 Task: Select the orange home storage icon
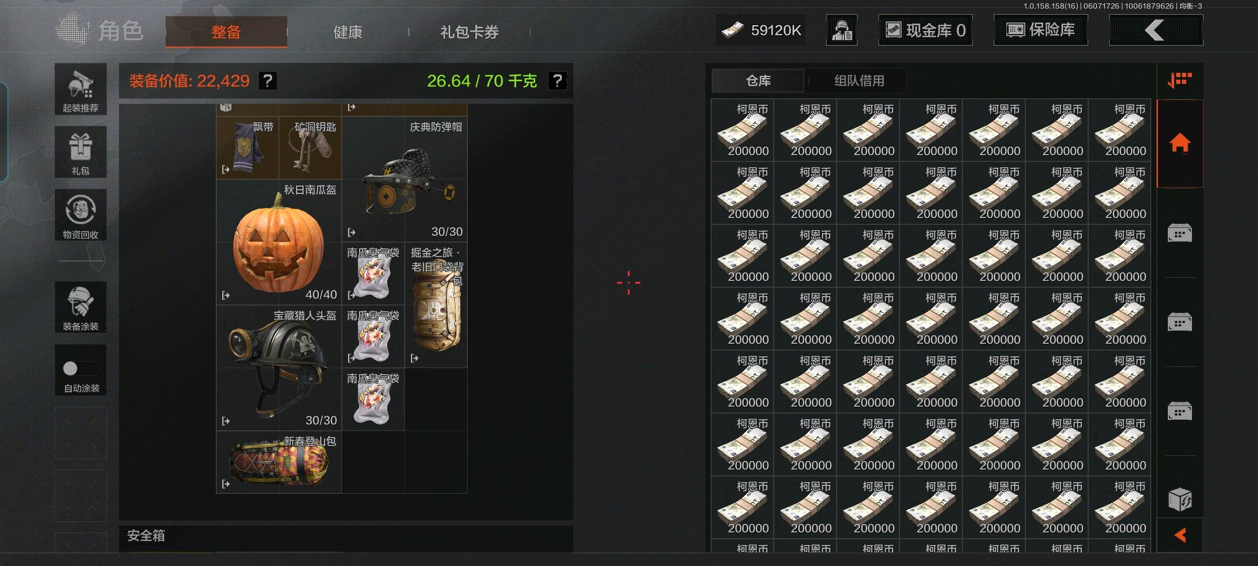pyautogui.click(x=1180, y=143)
